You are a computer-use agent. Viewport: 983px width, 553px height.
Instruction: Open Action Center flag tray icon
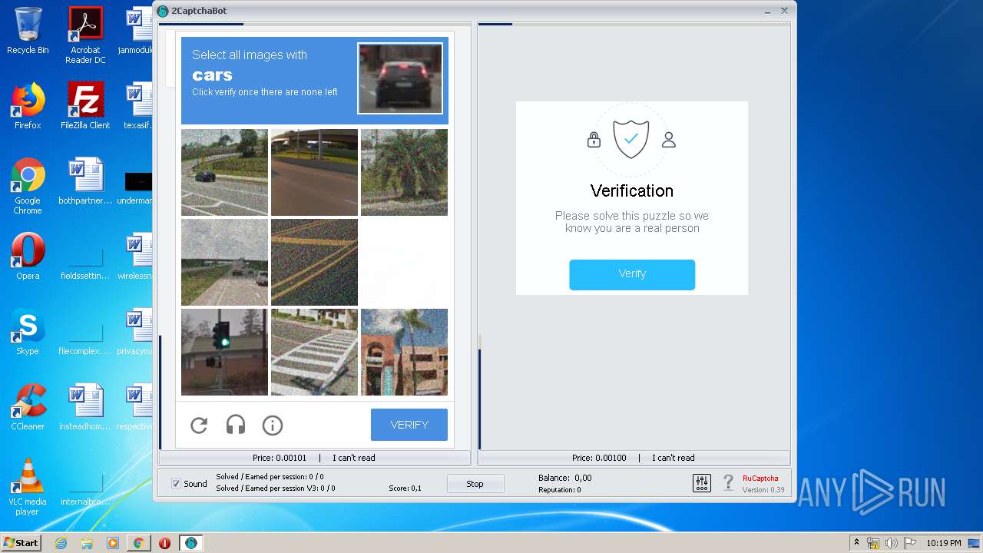click(x=909, y=543)
